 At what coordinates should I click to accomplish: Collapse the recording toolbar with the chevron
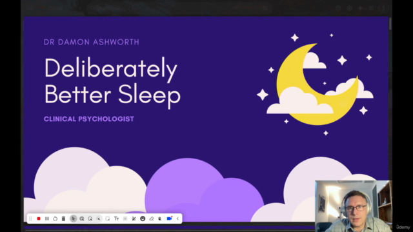coord(177,218)
